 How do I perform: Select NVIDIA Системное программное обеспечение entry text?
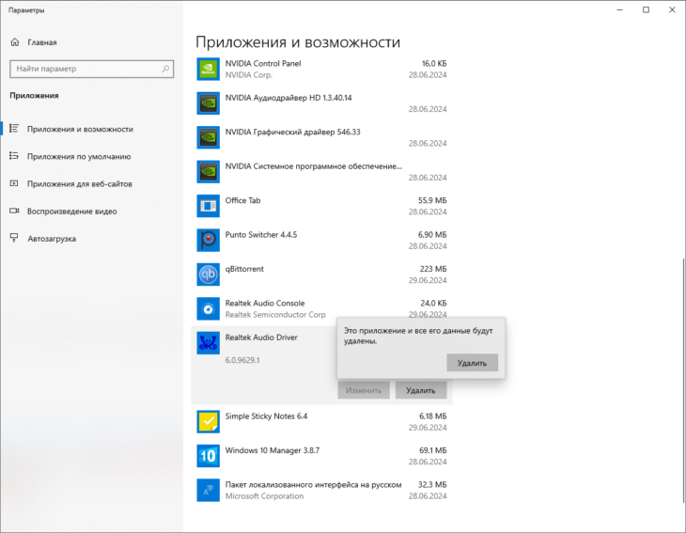point(314,166)
